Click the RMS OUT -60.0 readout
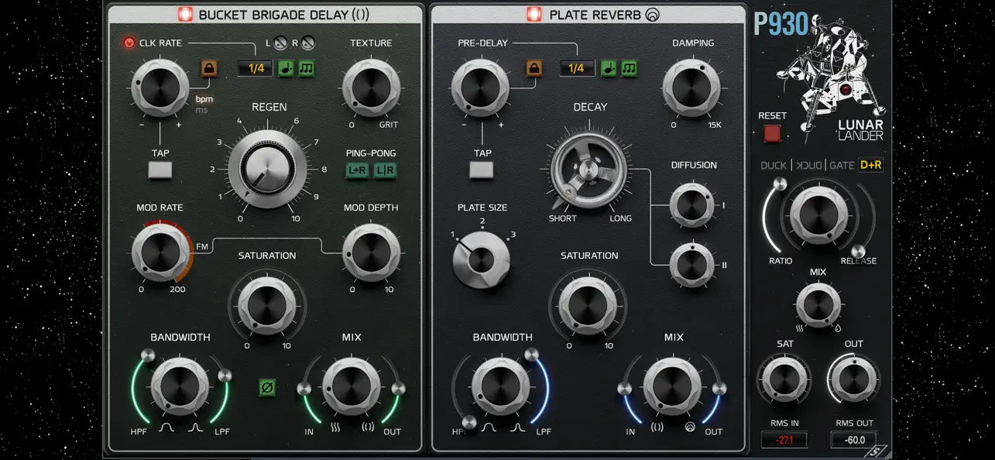 (853, 440)
